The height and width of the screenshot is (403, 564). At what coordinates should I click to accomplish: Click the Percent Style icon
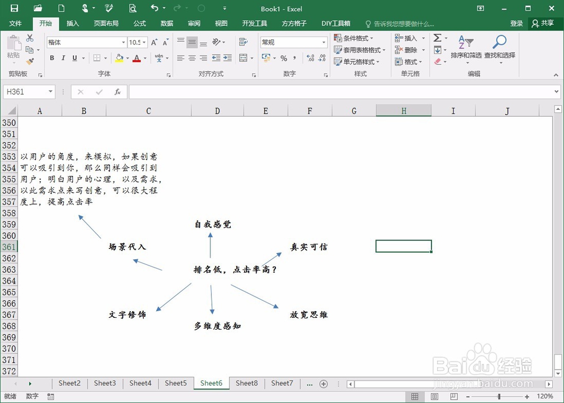click(284, 58)
